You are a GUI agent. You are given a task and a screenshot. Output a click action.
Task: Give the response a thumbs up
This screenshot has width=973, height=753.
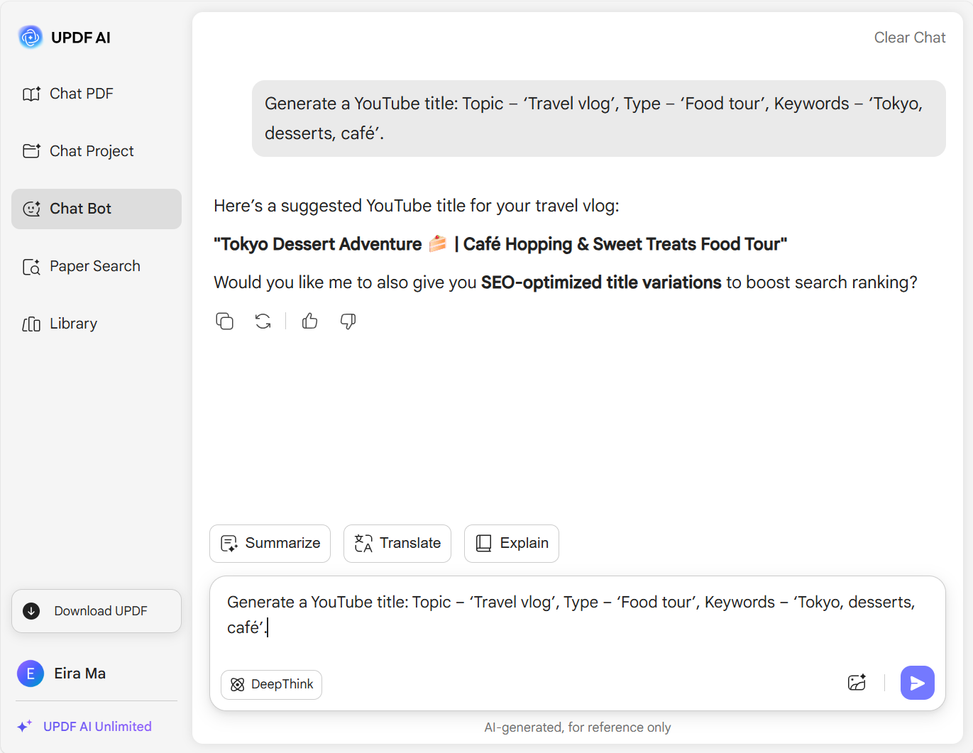[x=309, y=321]
